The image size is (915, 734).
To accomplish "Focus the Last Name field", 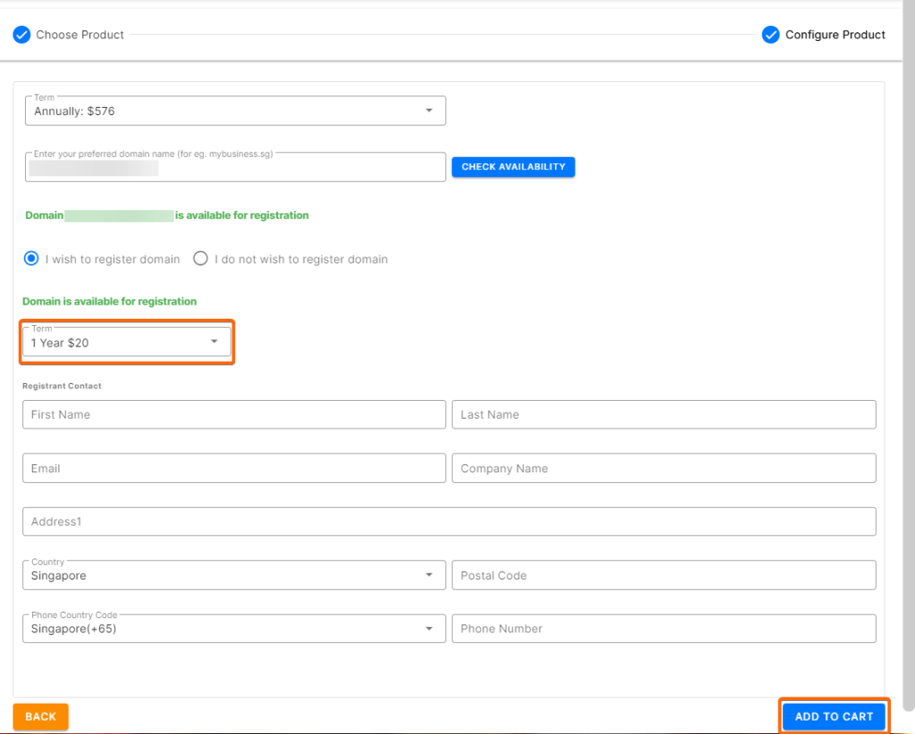I will click(664, 414).
